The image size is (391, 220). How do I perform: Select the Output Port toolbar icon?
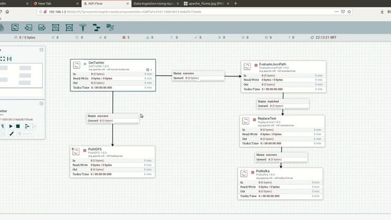(42, 28)
